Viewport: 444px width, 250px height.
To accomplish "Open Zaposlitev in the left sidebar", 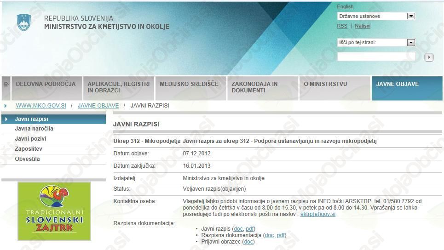I will [29, 149].
